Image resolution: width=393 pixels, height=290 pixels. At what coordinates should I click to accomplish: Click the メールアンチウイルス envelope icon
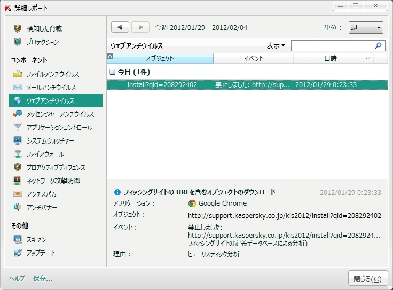click(18, 87)
